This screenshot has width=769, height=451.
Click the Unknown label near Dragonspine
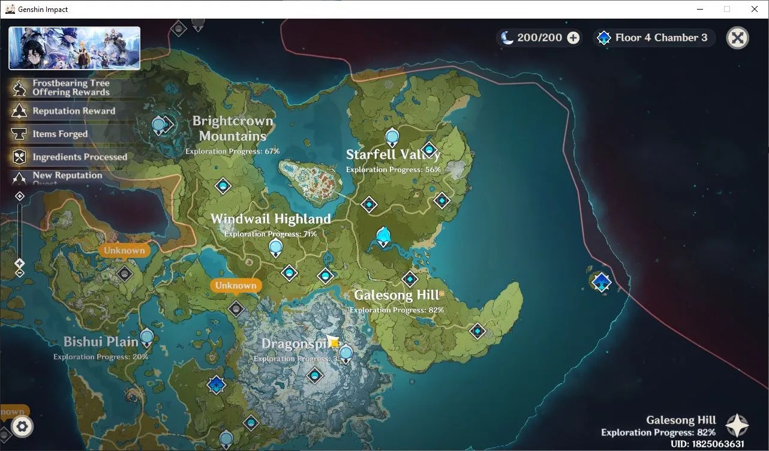point(236,285)
